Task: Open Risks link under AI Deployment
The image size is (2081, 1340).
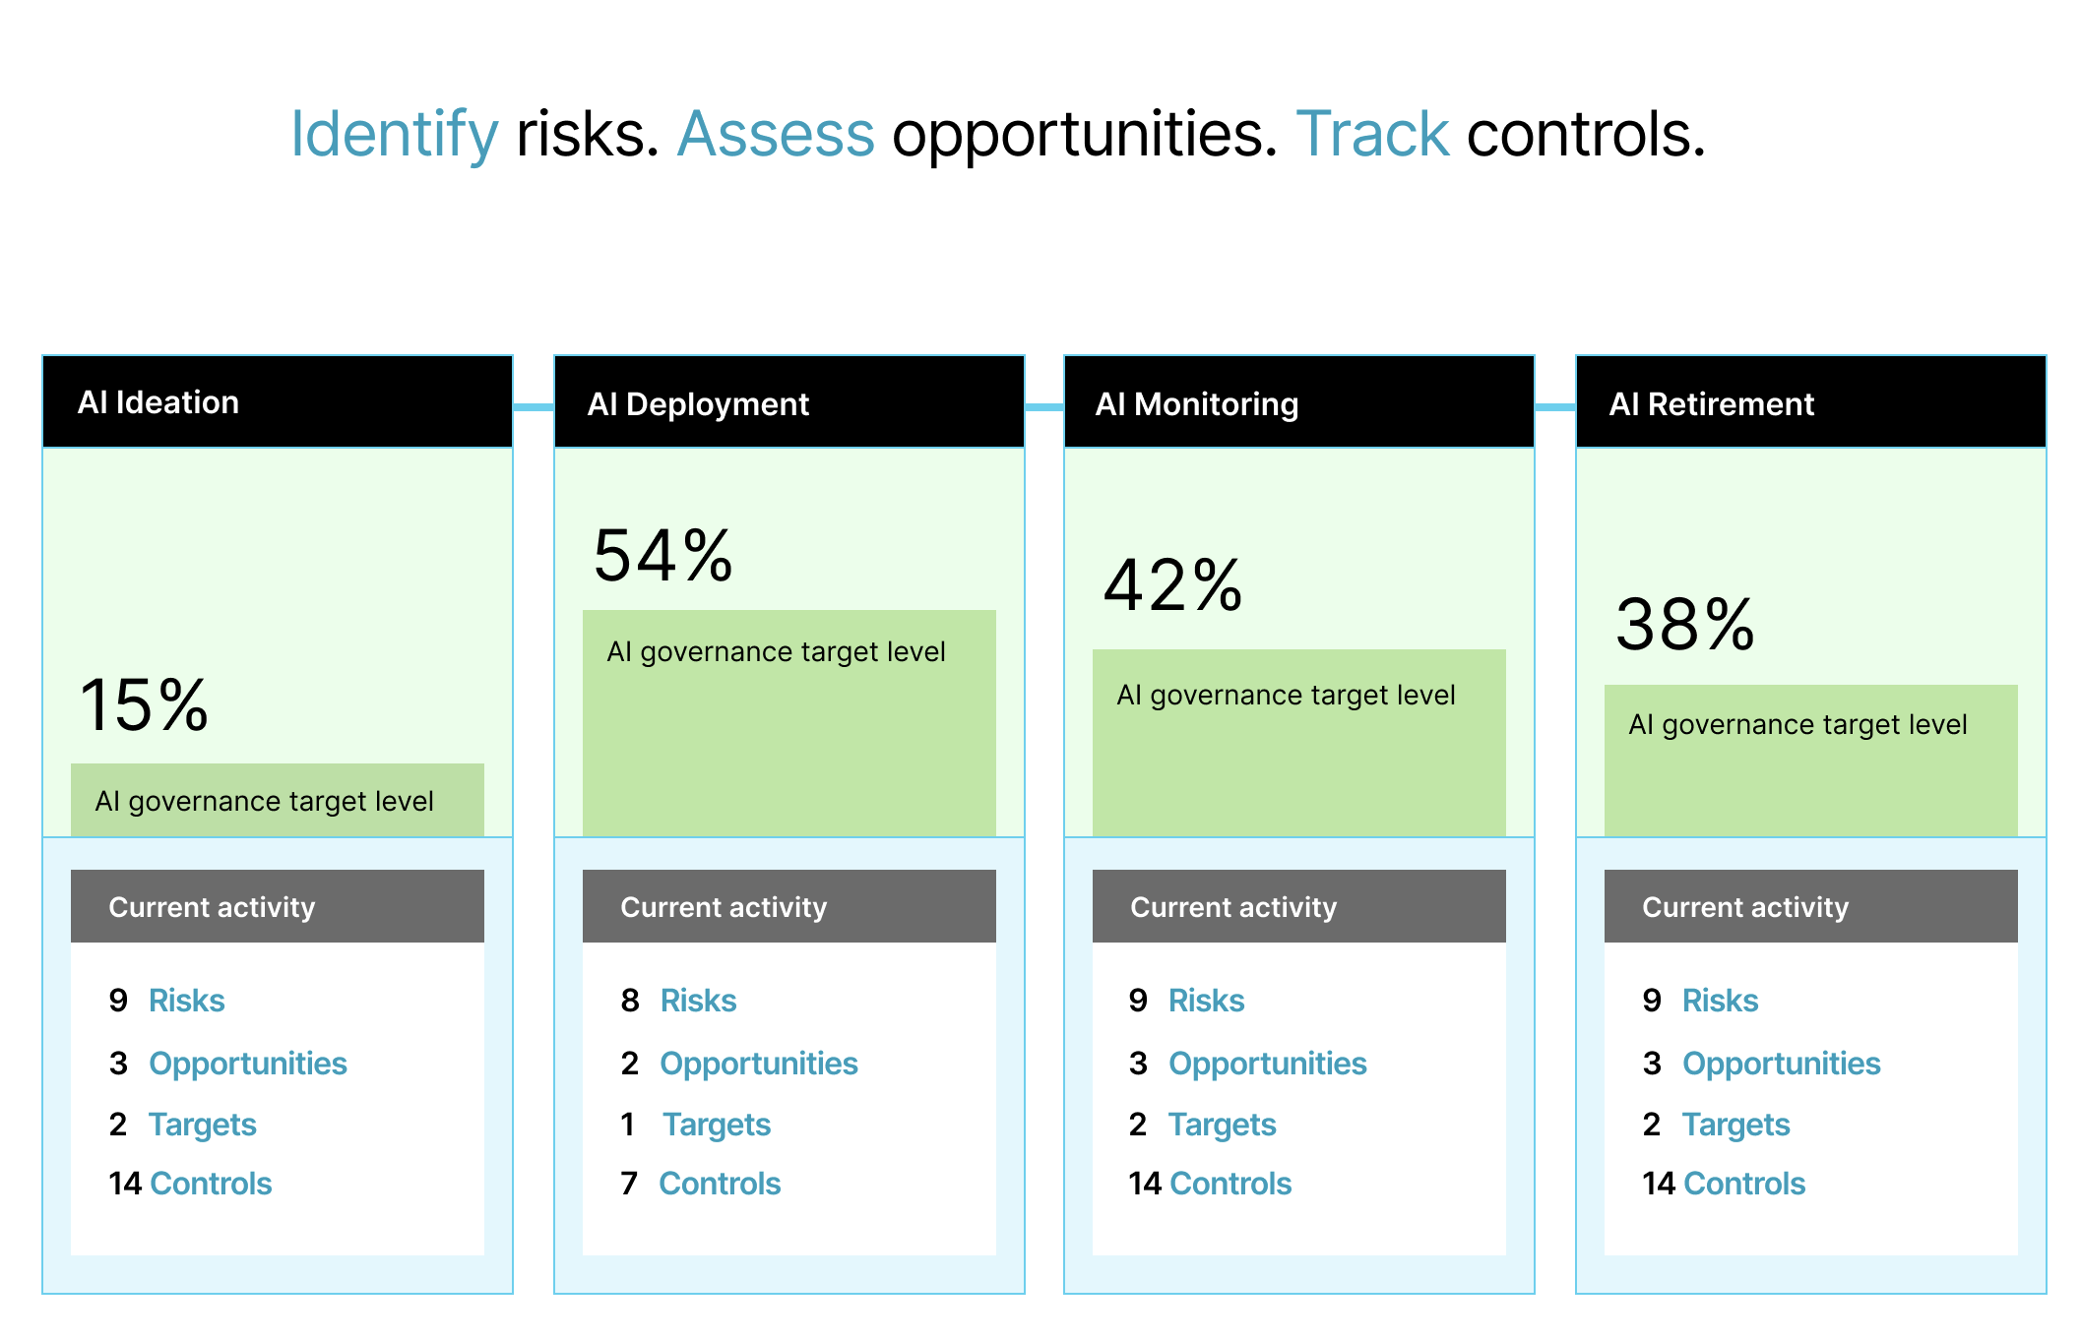Action: (x=698, y=1001)
